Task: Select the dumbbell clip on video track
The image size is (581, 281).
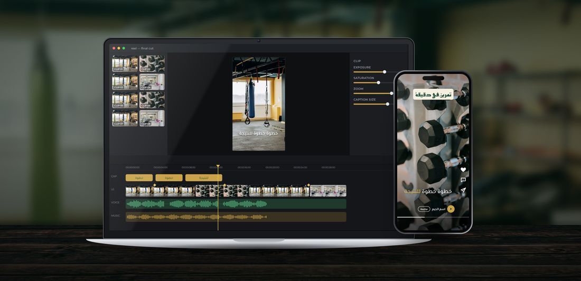Action: point(222,191)
